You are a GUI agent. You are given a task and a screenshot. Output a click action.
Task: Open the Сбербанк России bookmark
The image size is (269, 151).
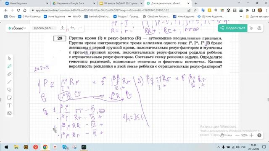[156, 16]
